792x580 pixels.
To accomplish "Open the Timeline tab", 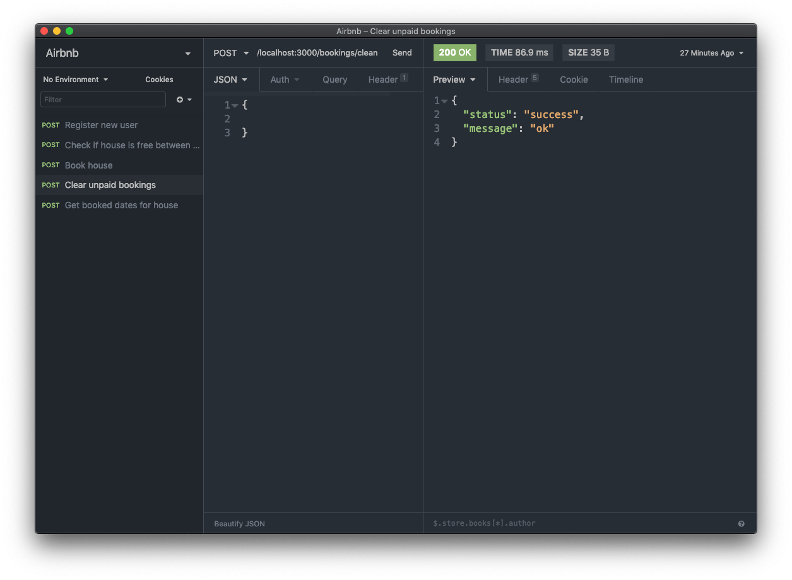I will click(x=625, y=80).
